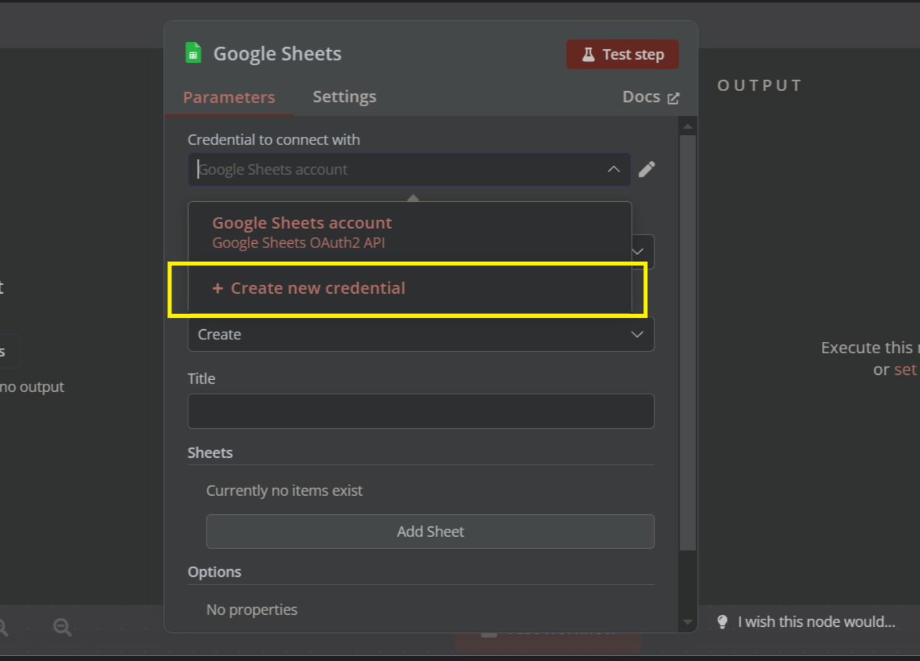Click the Sheets section label
This screenshot has height=661, width=920.
(210, 453)
